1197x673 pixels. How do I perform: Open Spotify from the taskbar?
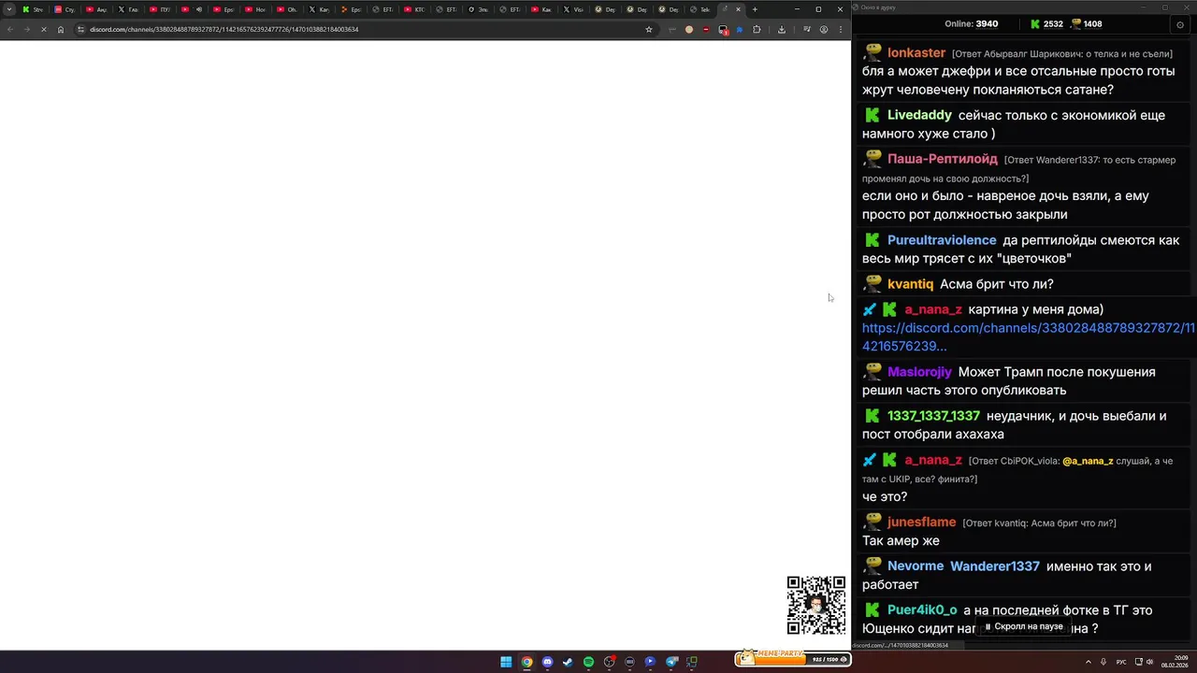pos(588,662)
